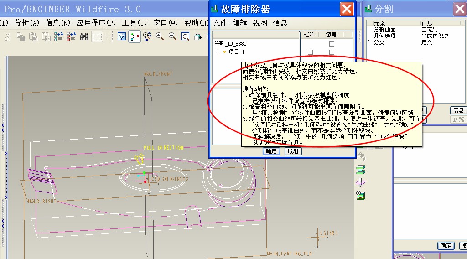Select MOLD_FRONT datum plane label
Viewport: 467px width, 259px height.
[x=158, y=74]
